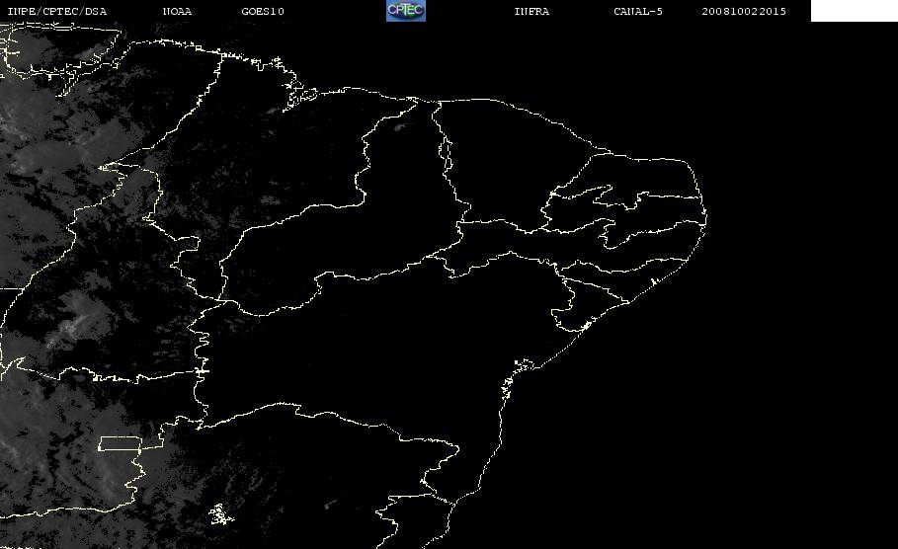Click the blank white box beside the timestamp

pos(854,11)
